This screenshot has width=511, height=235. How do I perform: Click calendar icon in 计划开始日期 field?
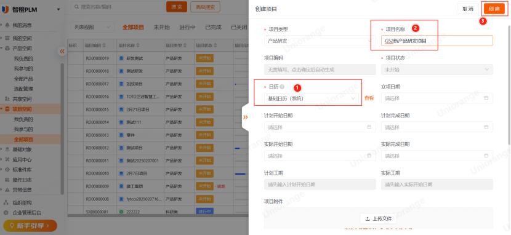tap(369, 127)
